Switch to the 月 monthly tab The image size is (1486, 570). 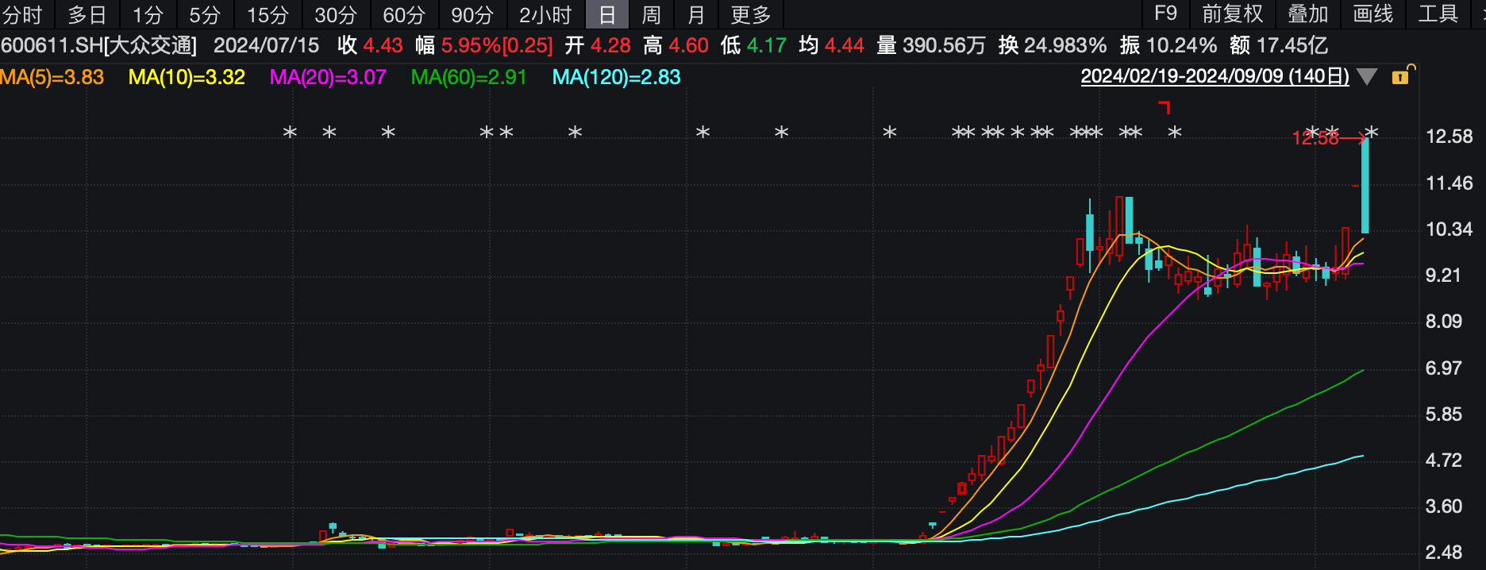click(696, 14)
